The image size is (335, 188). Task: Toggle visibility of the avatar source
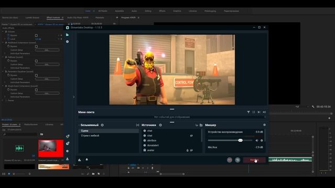click(x=192, y=150)
